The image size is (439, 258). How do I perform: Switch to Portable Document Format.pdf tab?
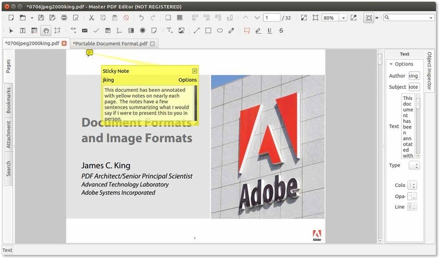(x=110, y=44)
